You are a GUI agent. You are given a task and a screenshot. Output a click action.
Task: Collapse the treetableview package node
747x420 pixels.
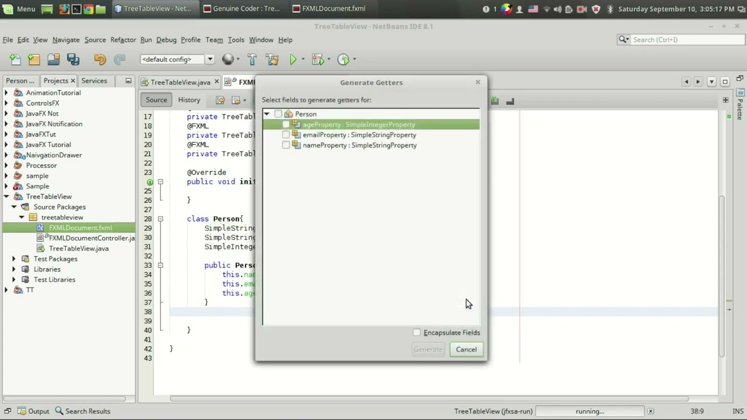point(22,218)
